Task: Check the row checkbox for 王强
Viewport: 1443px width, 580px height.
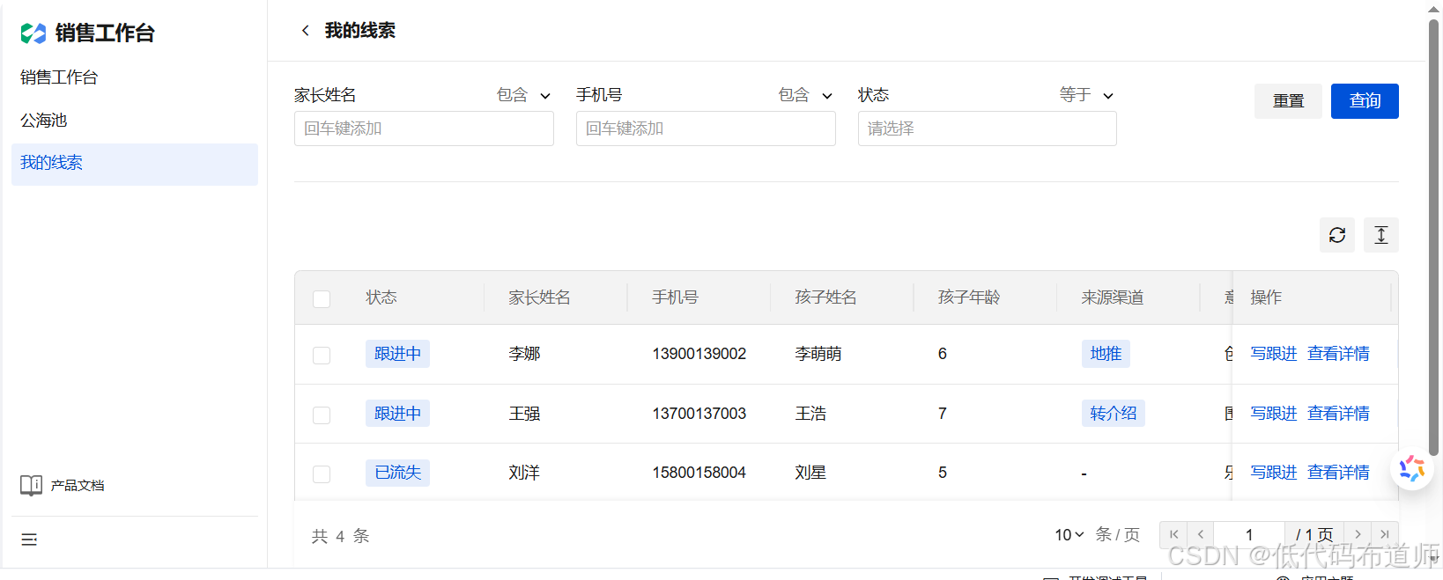Action: point(322,415)
